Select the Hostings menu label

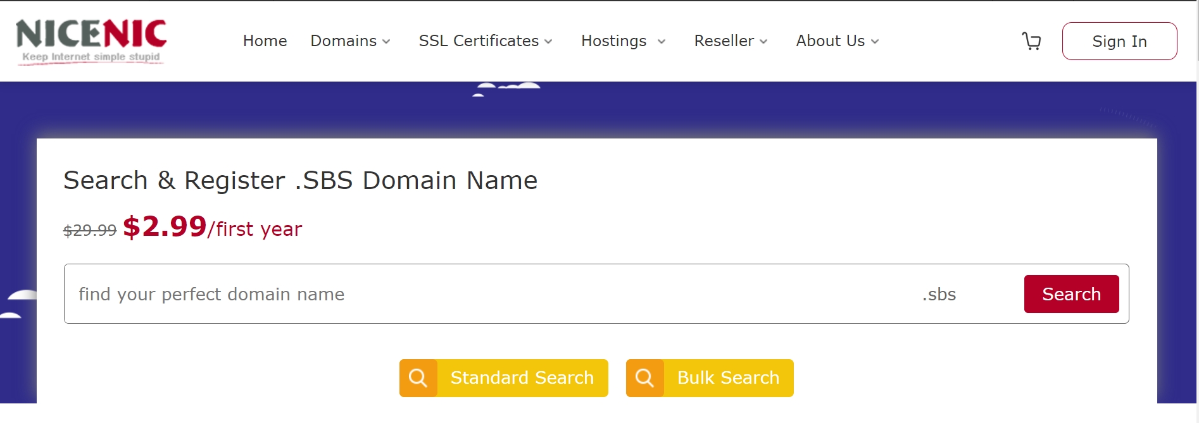pyautogui.click(x=613, y=41)
